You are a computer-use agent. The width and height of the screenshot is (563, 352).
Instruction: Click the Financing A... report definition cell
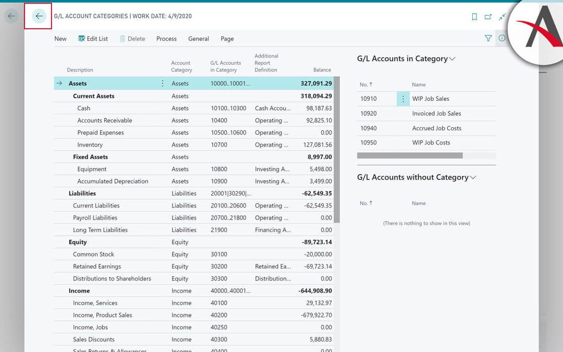273,230
